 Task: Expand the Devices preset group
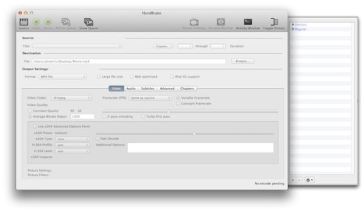(293, 25)
